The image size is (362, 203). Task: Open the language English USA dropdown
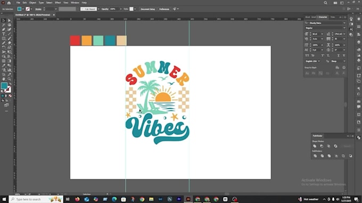coord(314,61)
